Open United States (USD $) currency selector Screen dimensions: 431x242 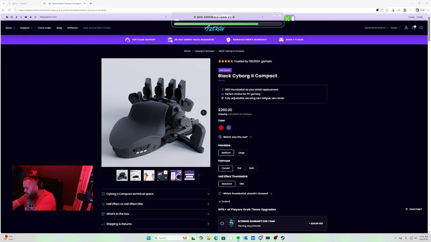(376, 28)
